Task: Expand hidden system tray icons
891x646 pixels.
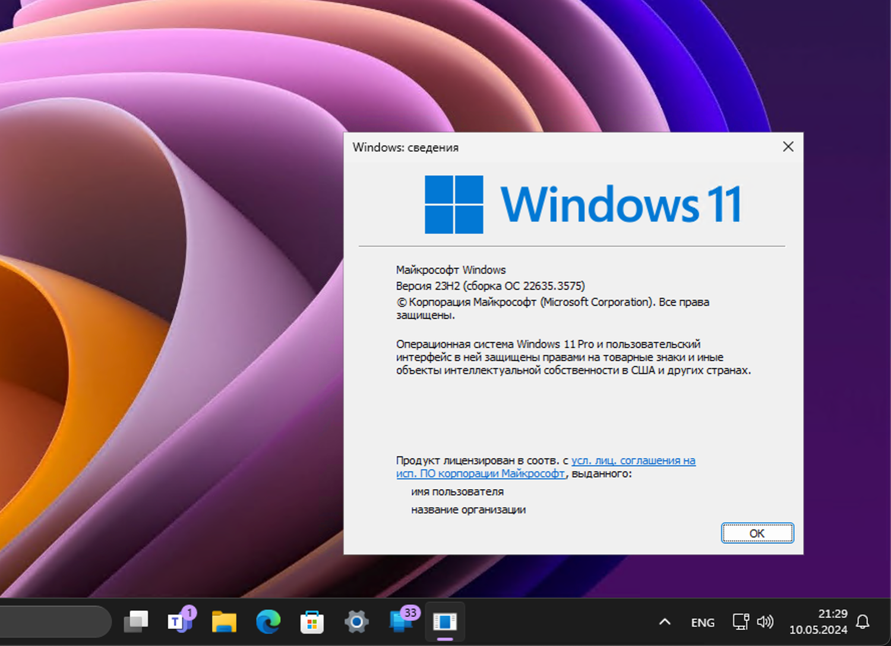Action: click(665, 622)
